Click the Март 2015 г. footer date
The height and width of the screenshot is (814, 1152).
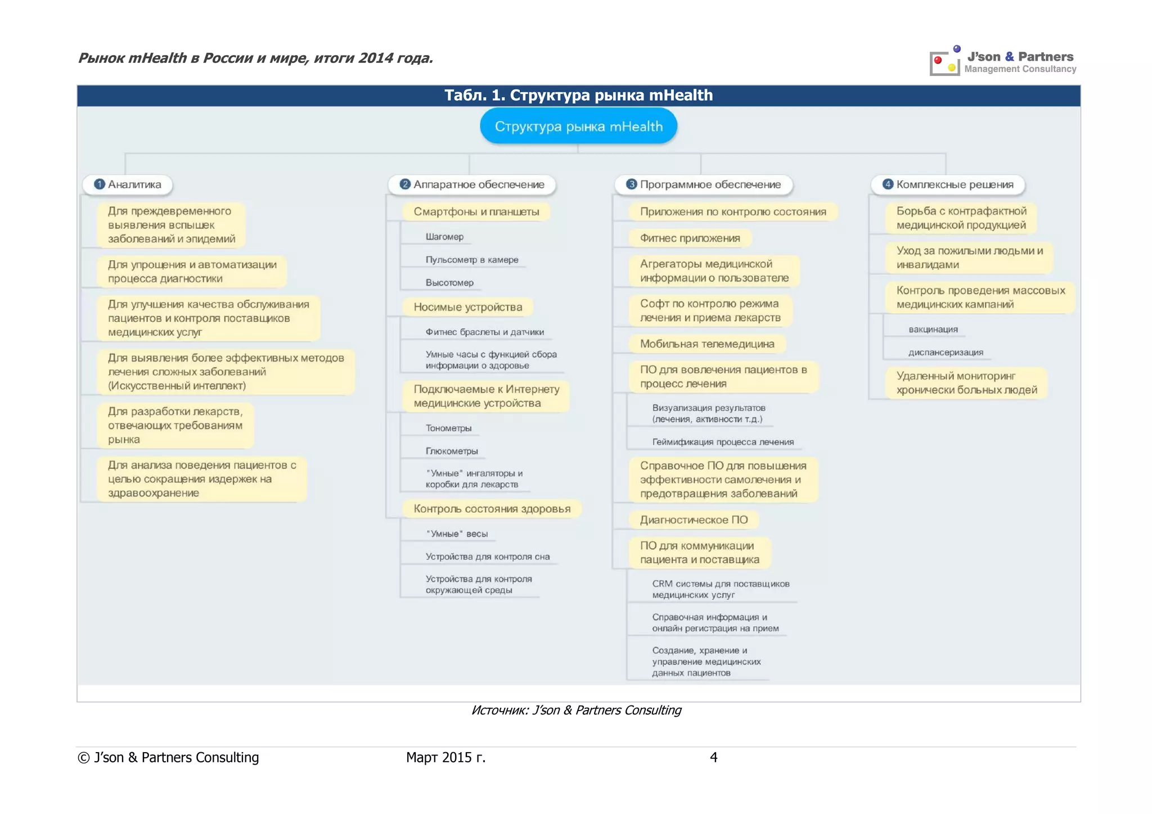click(x=445, y=758)
